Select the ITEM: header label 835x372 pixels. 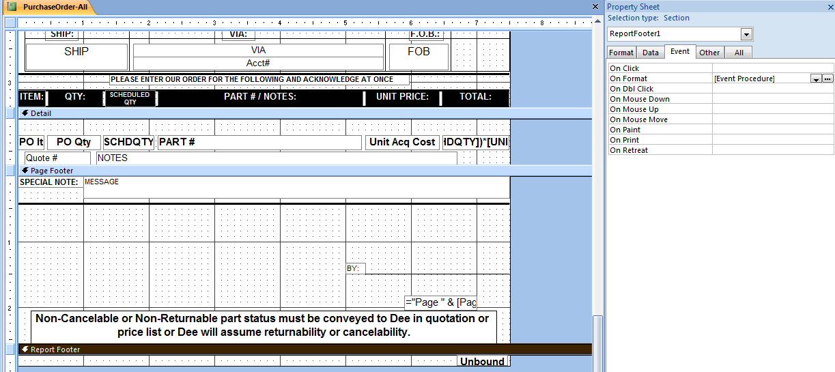31,97
